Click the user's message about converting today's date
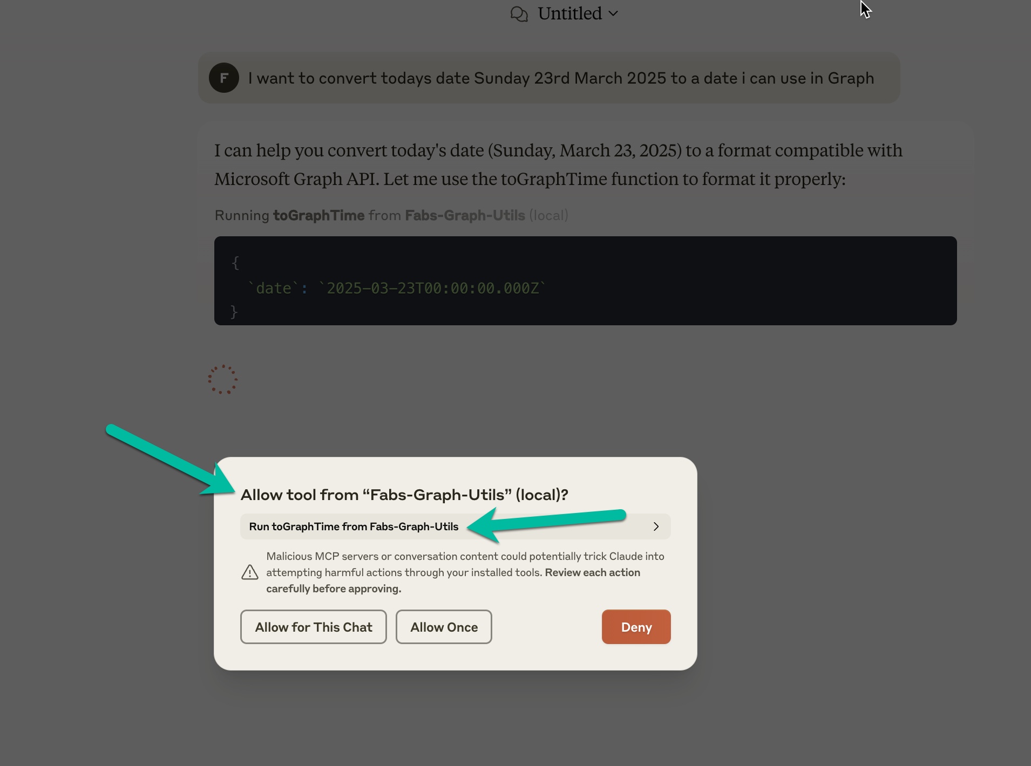1031x766 pixels. click(560, 78)
